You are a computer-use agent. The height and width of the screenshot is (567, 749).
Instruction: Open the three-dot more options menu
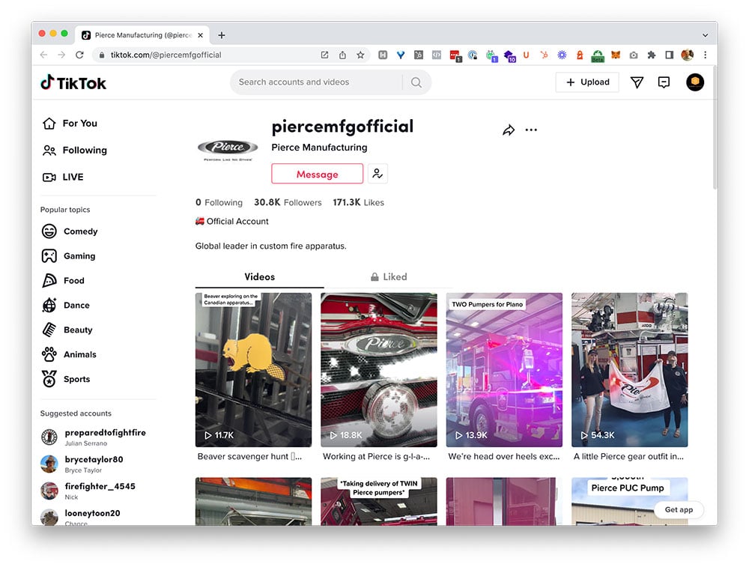click(531, 130)
